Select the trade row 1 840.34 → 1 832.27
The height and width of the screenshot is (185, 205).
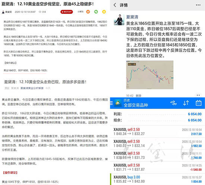click(x=157, y=131)
